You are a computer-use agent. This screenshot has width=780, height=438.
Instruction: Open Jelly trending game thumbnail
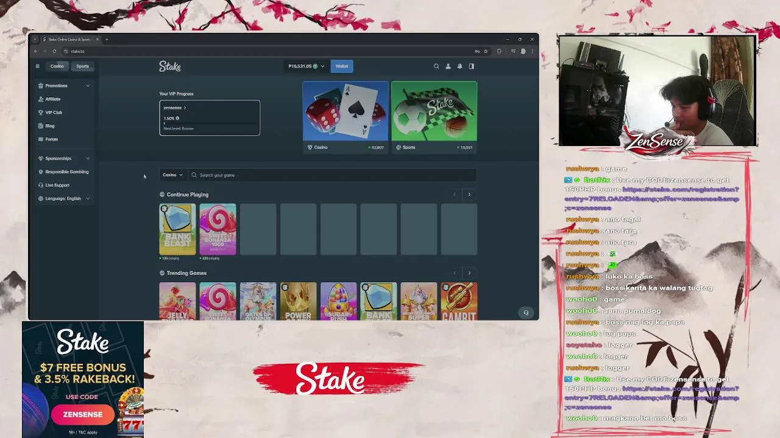tap(177, 301)
